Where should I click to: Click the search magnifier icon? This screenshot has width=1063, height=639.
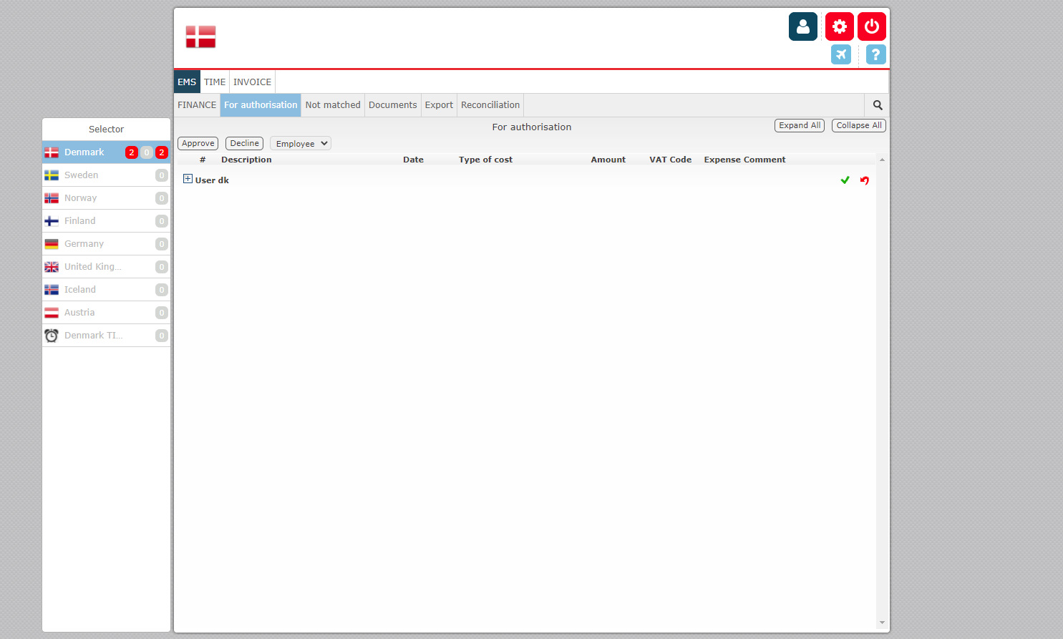point(878,105)
